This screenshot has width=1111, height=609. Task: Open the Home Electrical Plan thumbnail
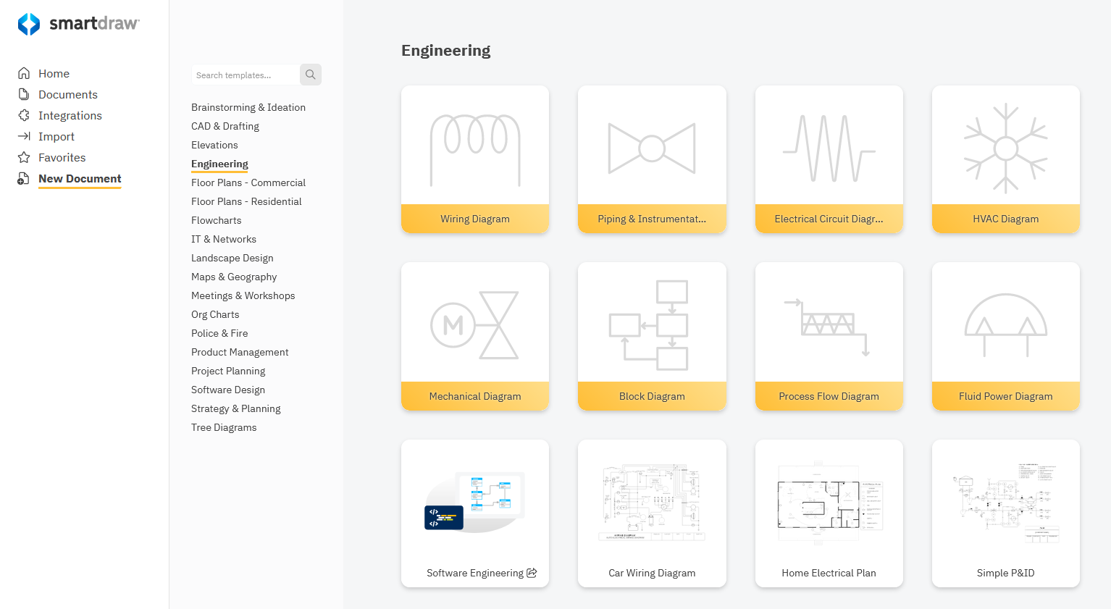829,504
